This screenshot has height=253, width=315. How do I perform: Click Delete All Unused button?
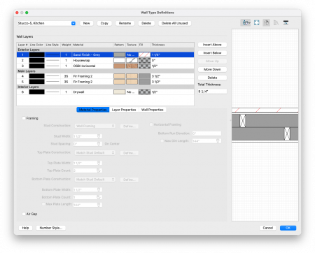click(175, 23)
